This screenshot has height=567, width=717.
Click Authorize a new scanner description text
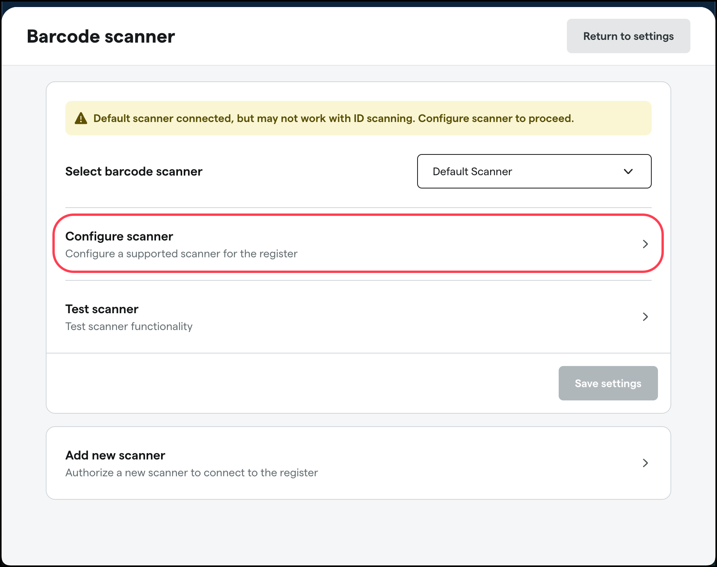pos(191,472)
